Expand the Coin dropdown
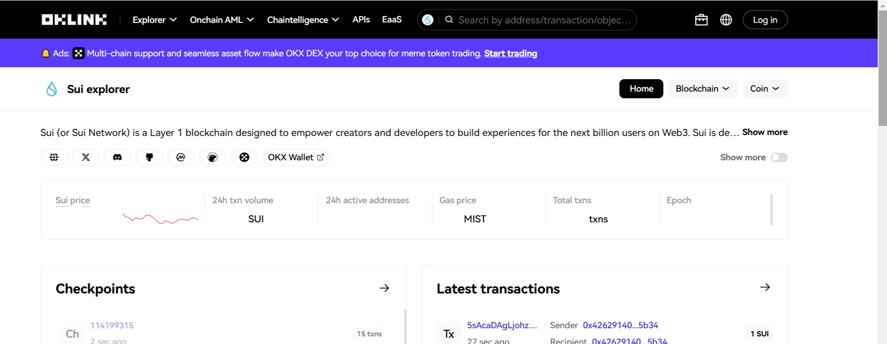887x344 pixels. tap(765, 89)
